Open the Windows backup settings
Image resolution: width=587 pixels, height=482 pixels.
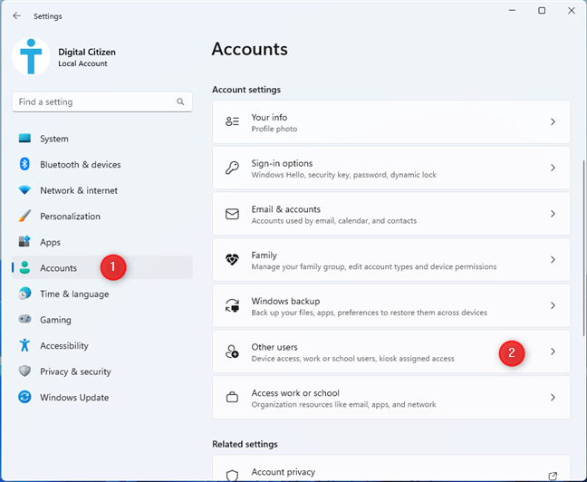(x=391, y=305)
